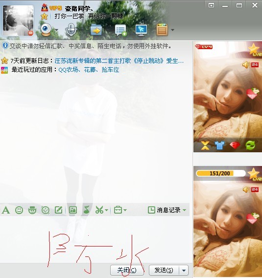Image resolution: width=262 pixels, height=278 pixels.
Task: Click the heart gift on top QQ show
Action: click(253, 93)
